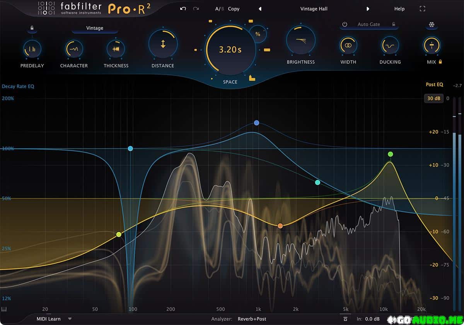Viewport: 464px width, 325px height.
Task: Go to the previous preset with left arrow
Action: [260, 9]
